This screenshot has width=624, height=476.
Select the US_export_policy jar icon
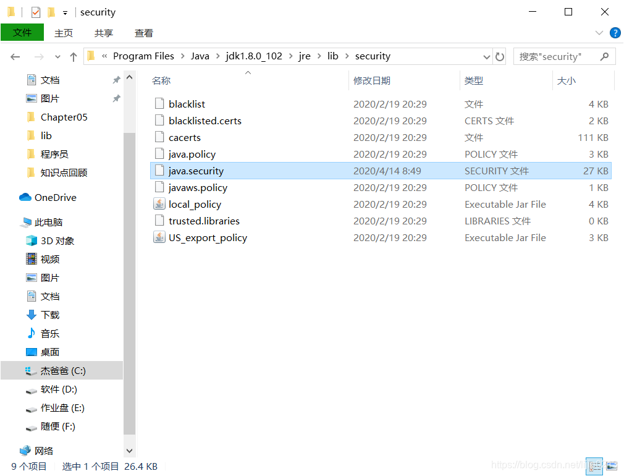(159, 237)
